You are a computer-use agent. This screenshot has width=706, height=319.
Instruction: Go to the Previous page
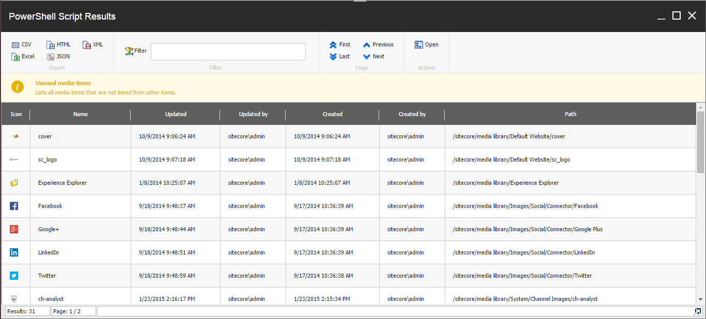coord(378,45)
